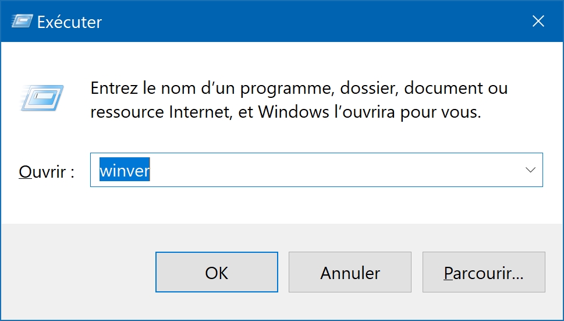
Task: Click the "Ouvrir :" label
Action: (x=47, y=171)
